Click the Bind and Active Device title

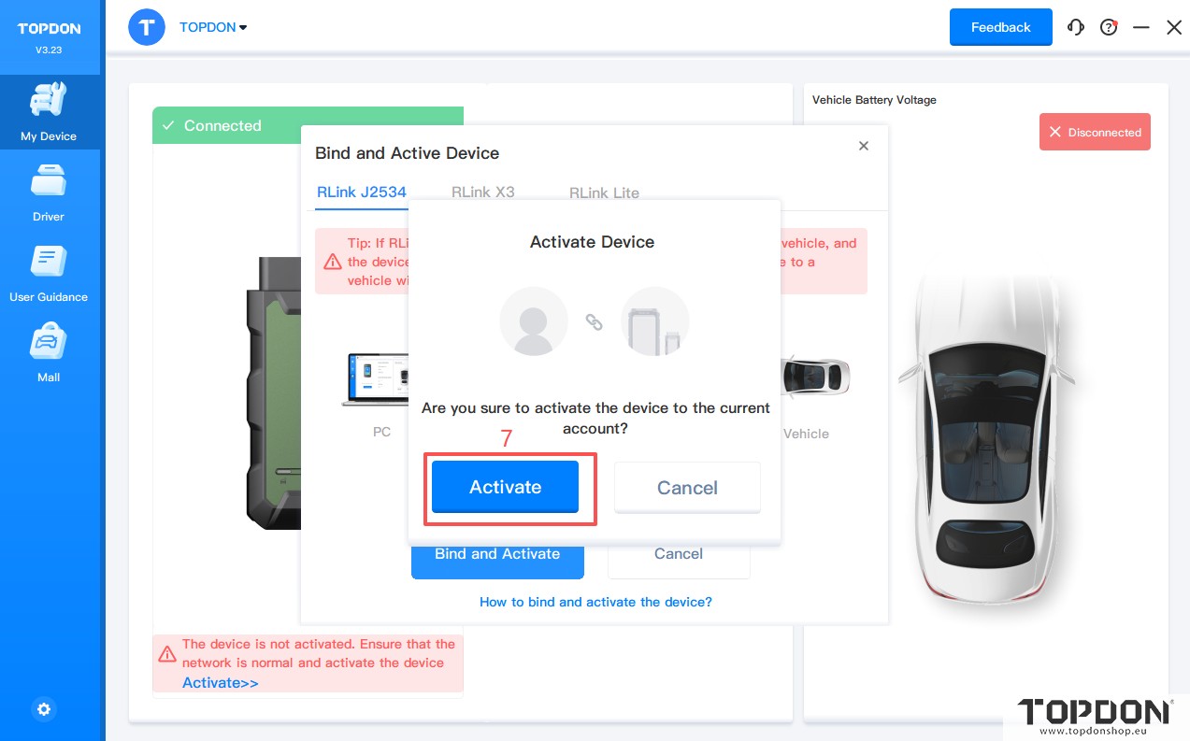pos(408,153)
